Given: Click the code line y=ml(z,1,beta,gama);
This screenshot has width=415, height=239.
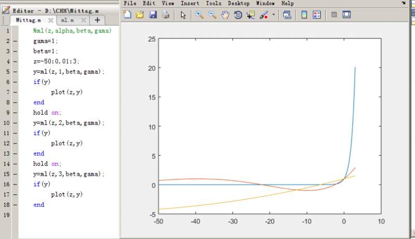Looking at the screenshot, I should (x=69, y=72).
